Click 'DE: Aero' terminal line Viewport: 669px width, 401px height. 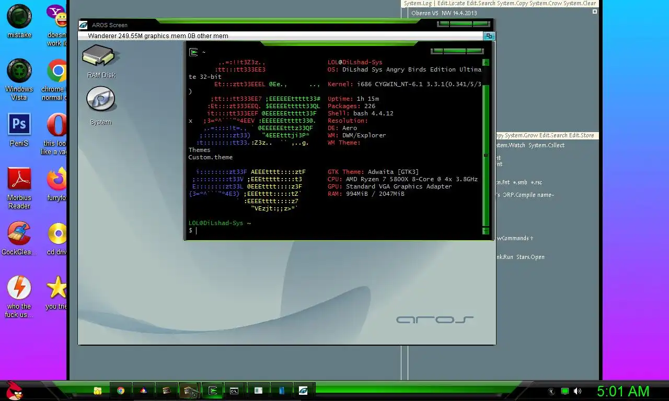click(x=342, y=128)
